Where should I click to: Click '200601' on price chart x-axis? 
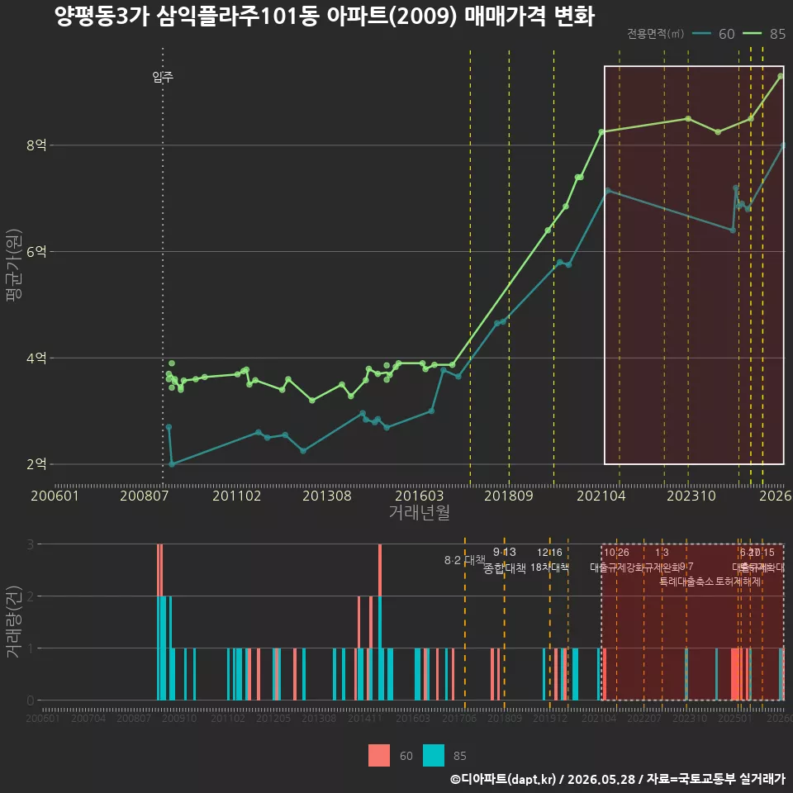click(55, 496)
